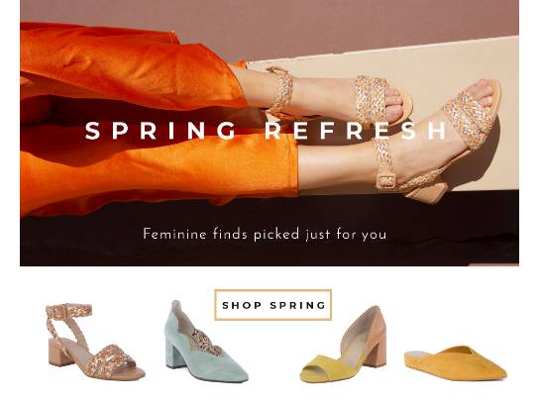Select the mint green scalloped pump

tap(205, 342)
